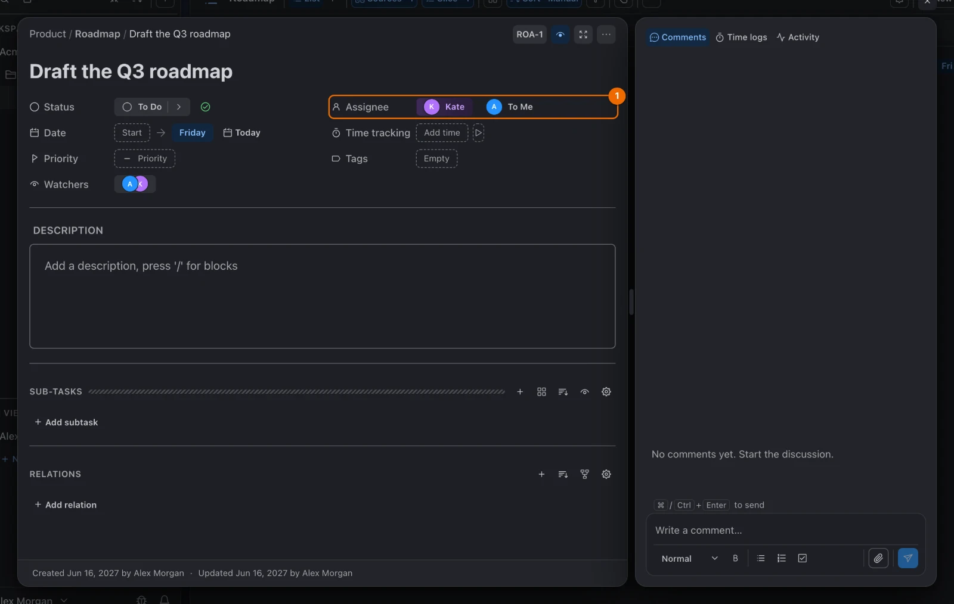954x604 pixels.
Task: Toggle bold in comment editor
Action: pyautogui.click(x=735, y=559)
